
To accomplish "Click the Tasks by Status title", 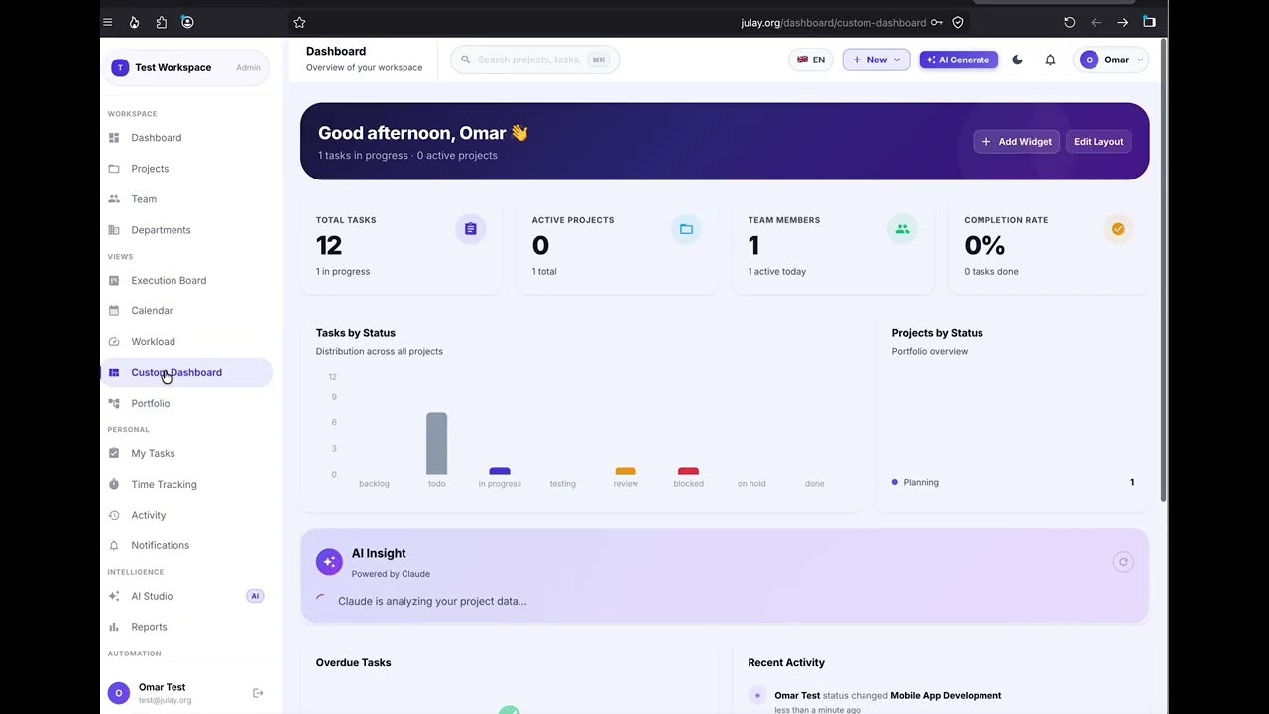I will coord(356,333).
